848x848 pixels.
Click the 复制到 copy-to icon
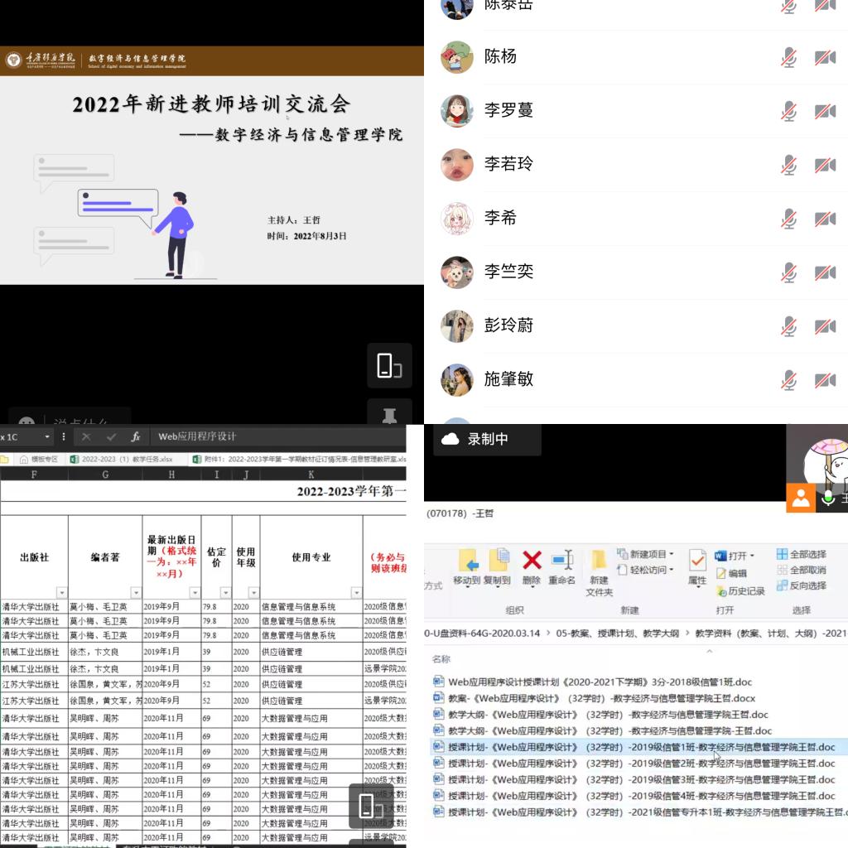point(498,561)
